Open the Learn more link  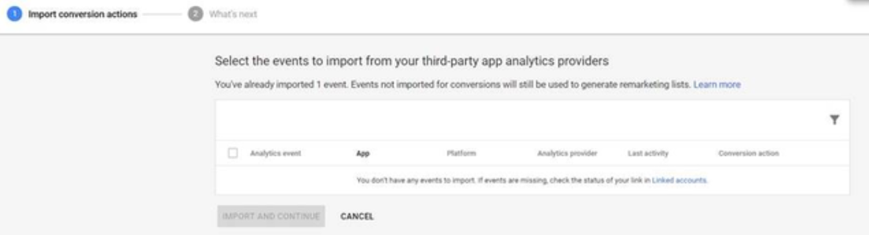[717, 84]
